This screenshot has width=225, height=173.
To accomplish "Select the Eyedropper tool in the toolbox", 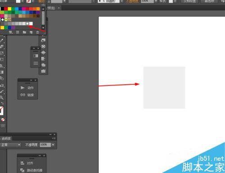I will pyautogui.click(x=2, y=91).
